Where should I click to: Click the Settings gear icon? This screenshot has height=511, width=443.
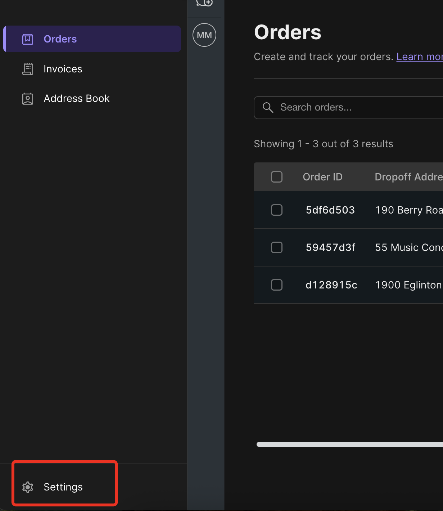pyautogui.click(x=28, y=487)
